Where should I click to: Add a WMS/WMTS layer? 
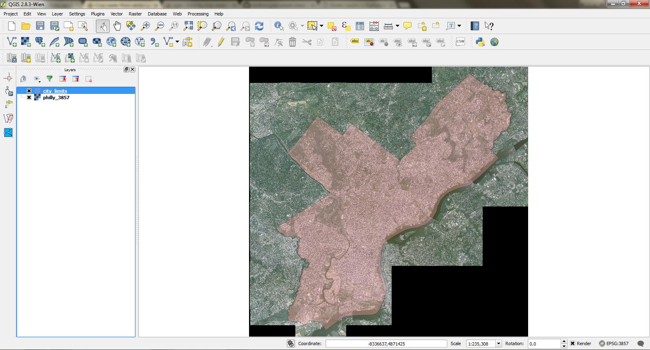tap(111, 42)
